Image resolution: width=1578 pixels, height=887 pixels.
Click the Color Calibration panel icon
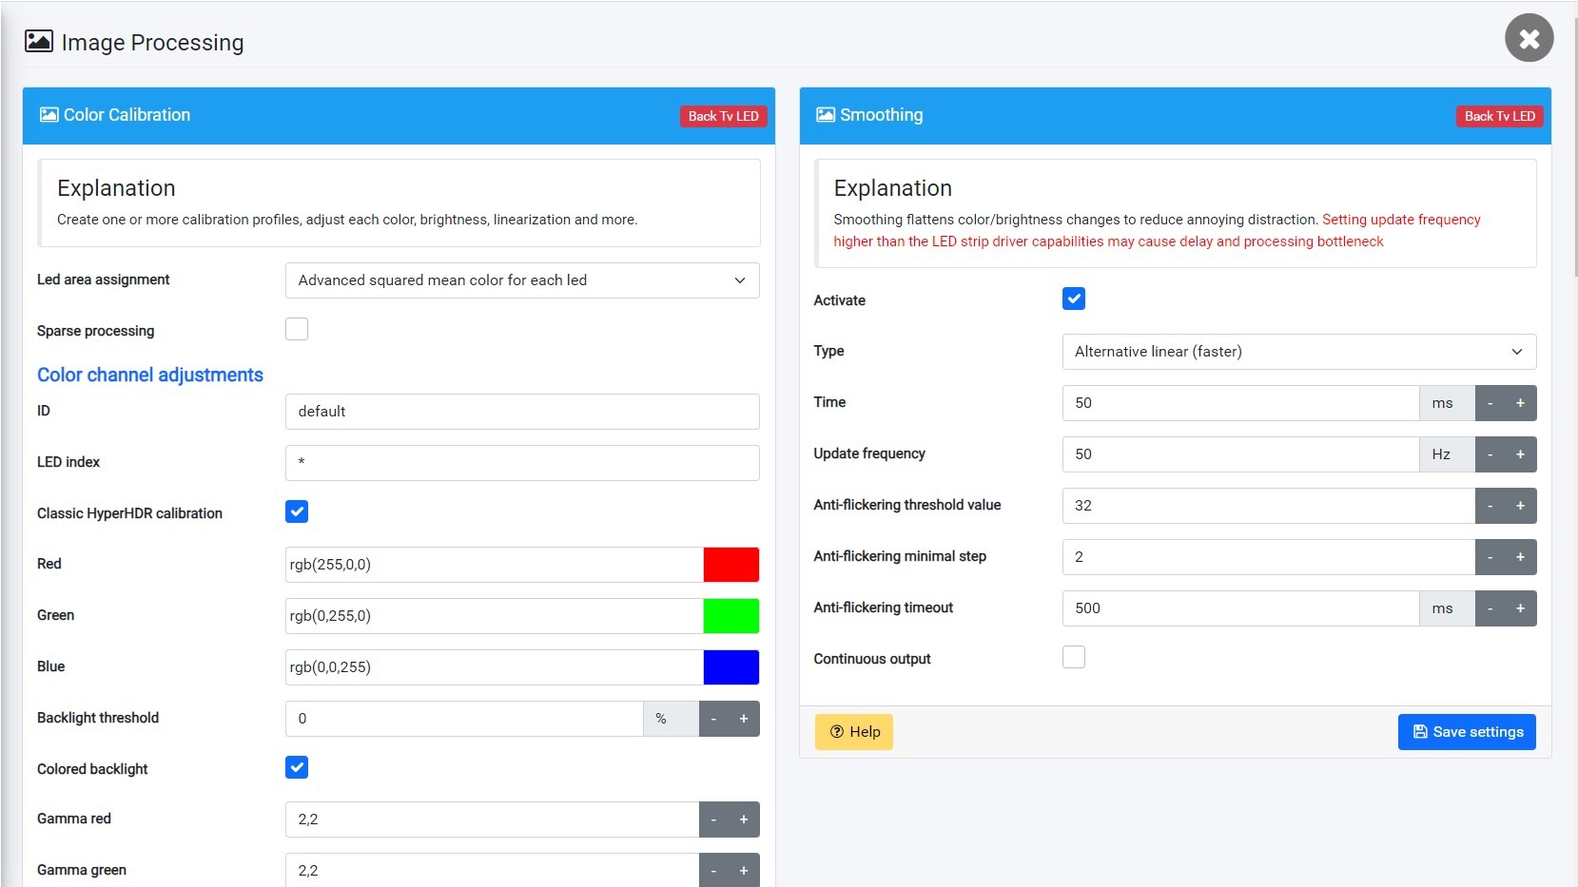coord(49,115)
